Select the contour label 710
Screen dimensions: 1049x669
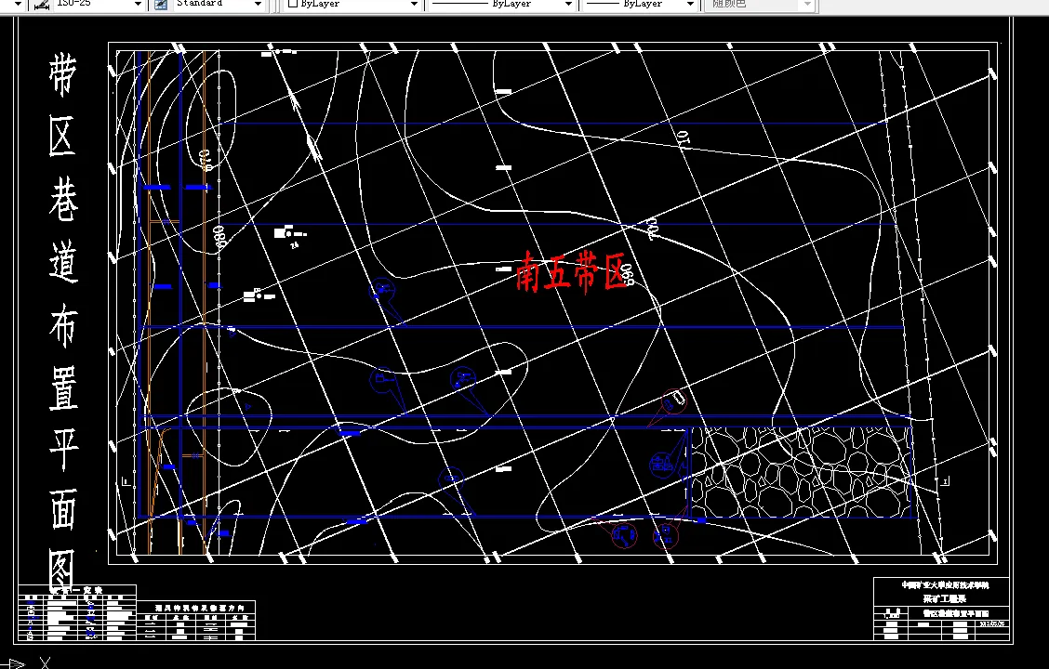pos(683,139)
